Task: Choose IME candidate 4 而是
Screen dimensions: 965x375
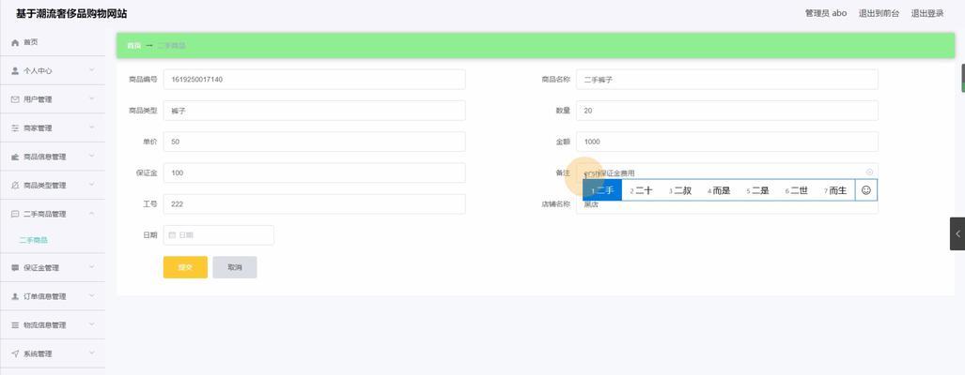Action: coord(719,190)
